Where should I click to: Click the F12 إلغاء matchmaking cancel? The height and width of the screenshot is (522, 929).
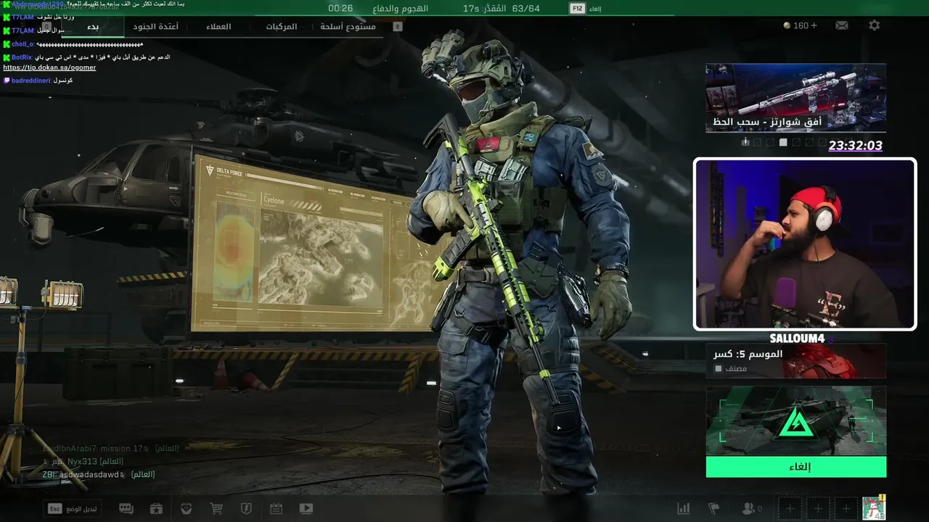(x=585, y=9)
